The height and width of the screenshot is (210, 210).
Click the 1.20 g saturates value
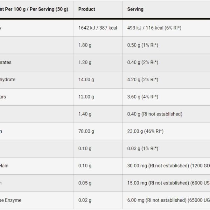tap(85, 62)
